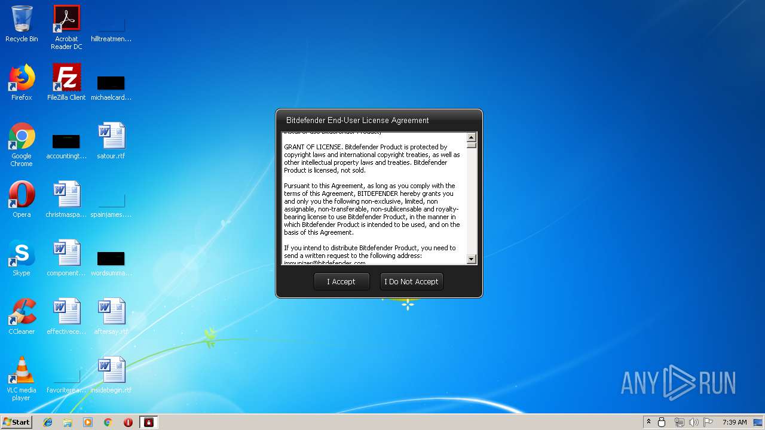Select the Google Chrome desktop shortcut
765x430 pixels.
(22, 145)
